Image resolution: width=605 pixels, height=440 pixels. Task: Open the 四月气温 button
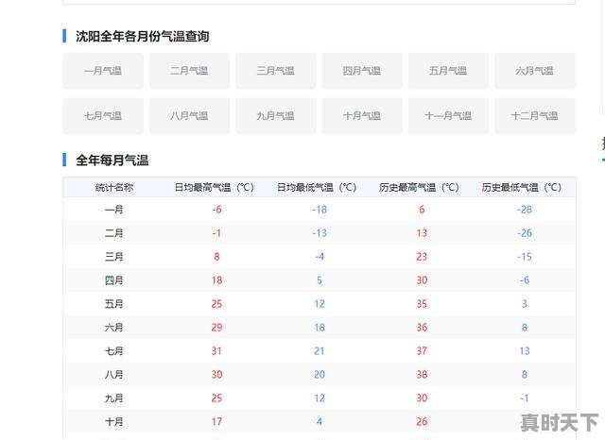click(362, 71)
